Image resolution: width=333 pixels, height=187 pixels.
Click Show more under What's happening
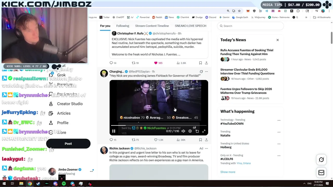[228, 172]
